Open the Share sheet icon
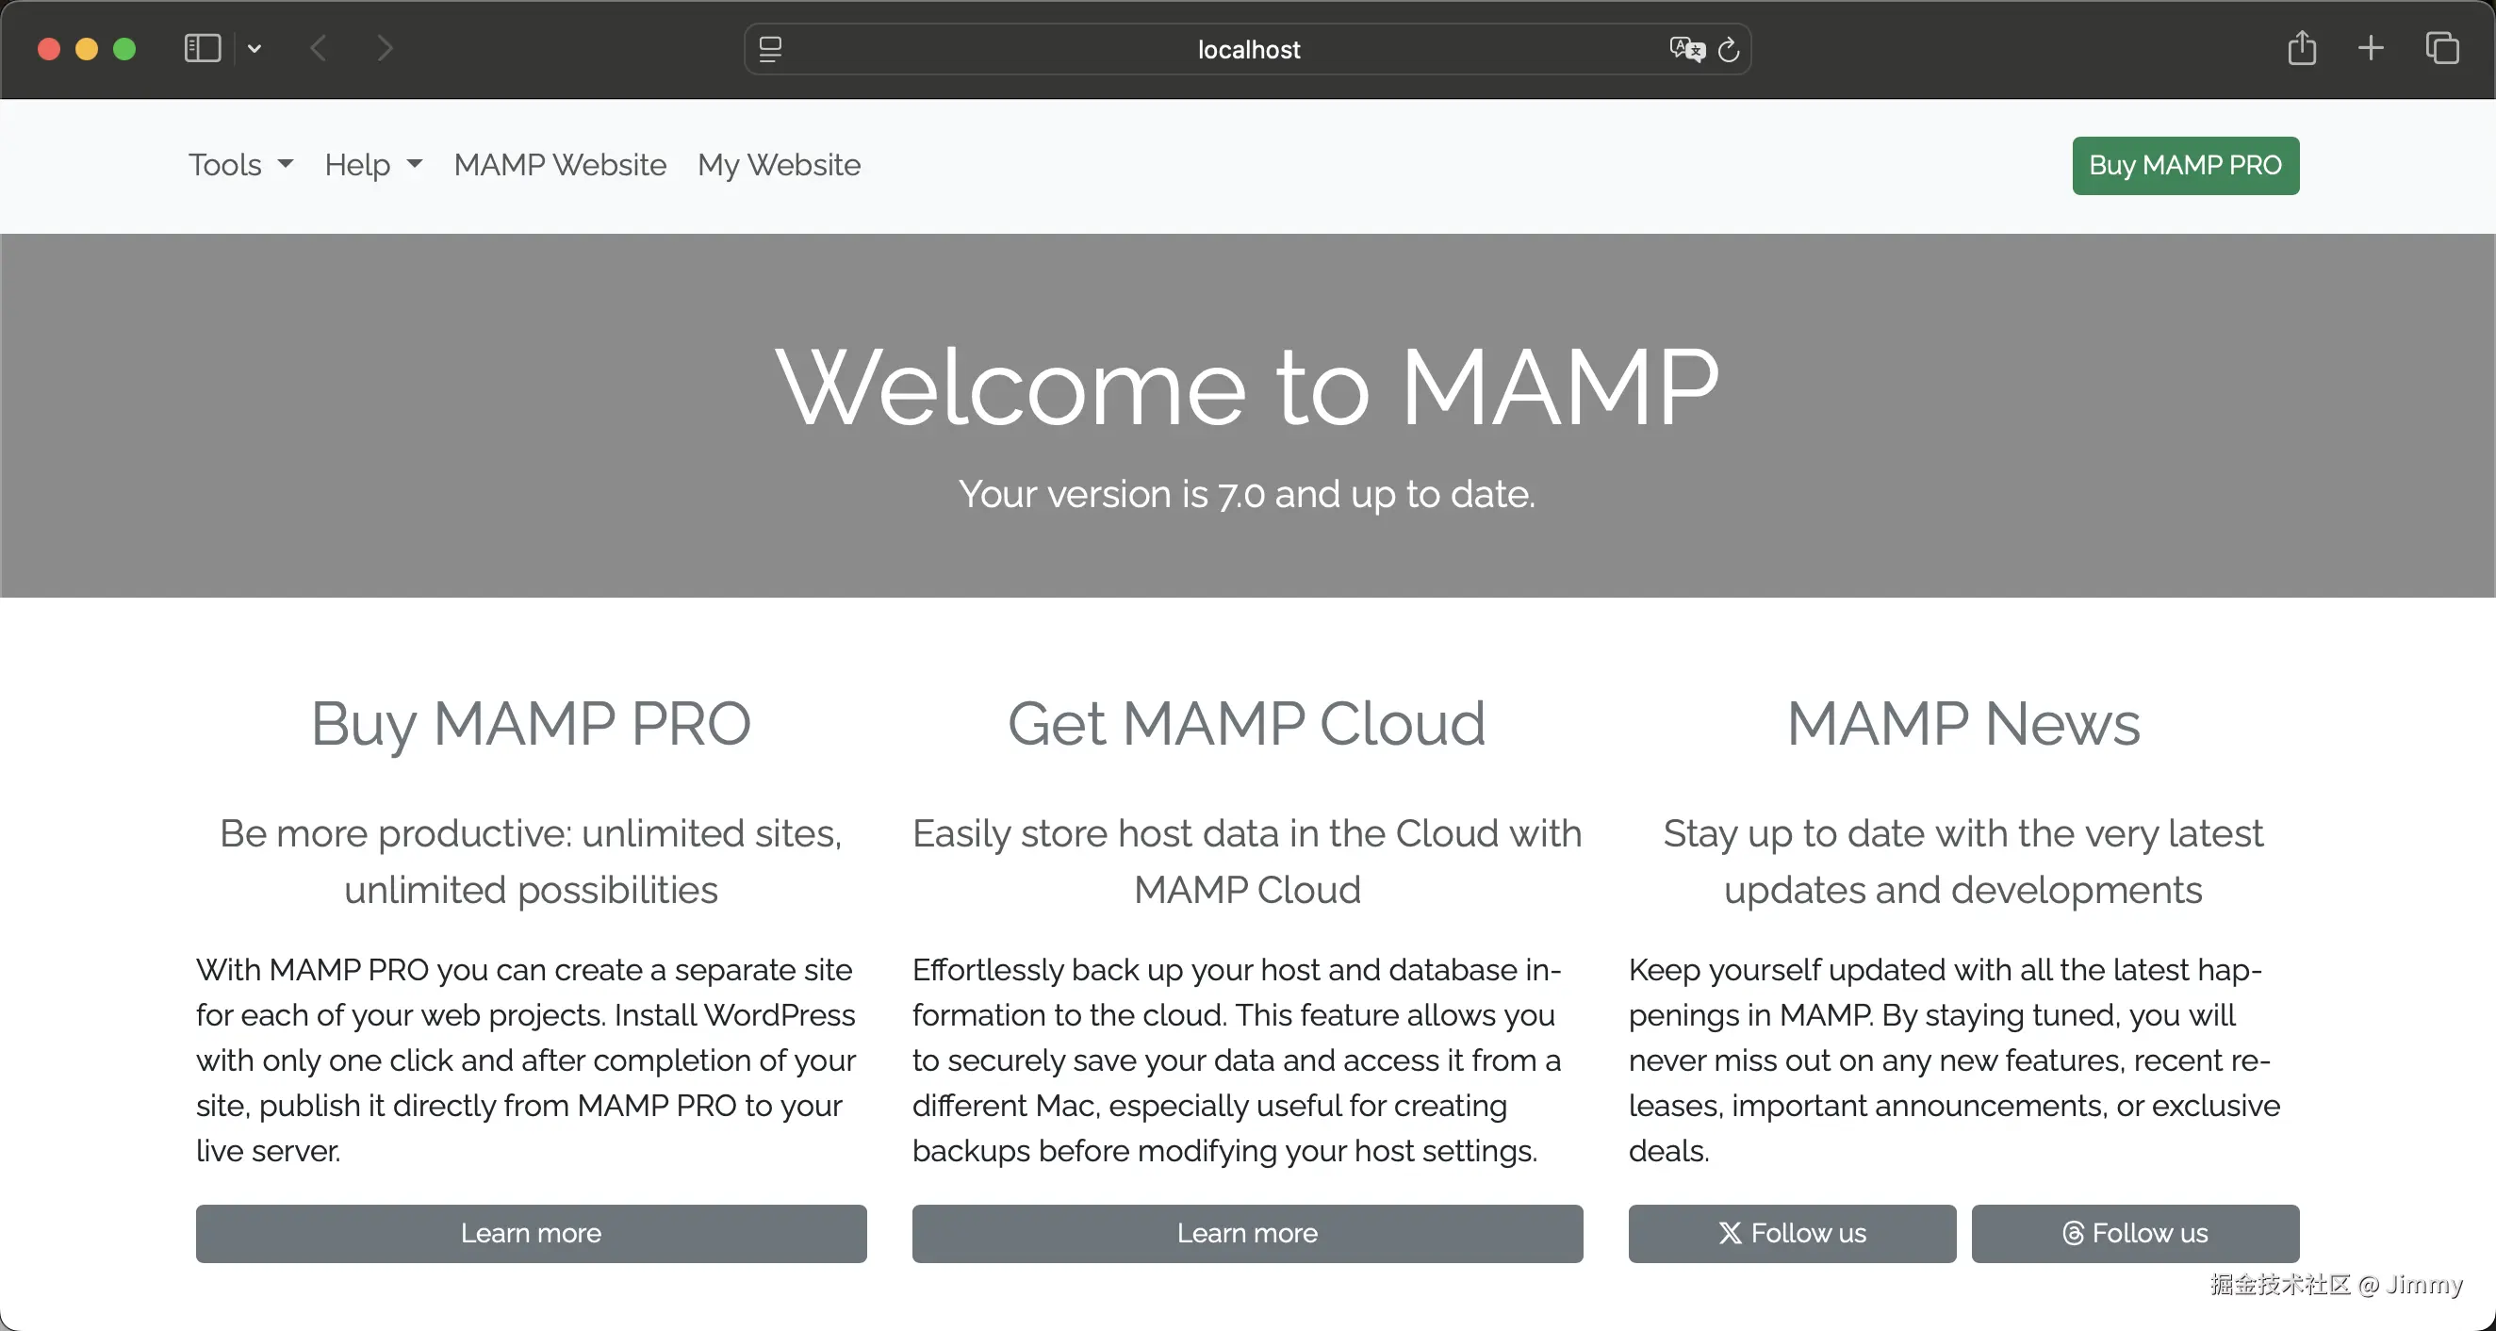The width and height of the screenshot is (2496, 1331). pyautogui.click(x=2302, y=48)
